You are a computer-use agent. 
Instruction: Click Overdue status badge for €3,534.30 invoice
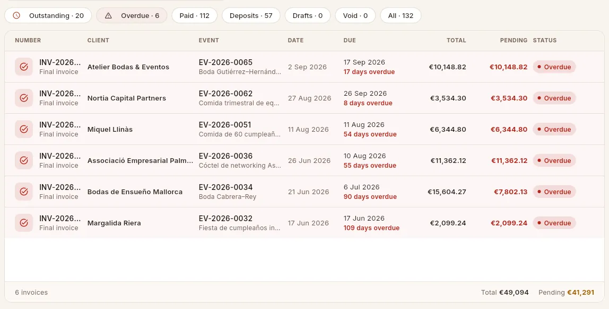tap(554, 98)
